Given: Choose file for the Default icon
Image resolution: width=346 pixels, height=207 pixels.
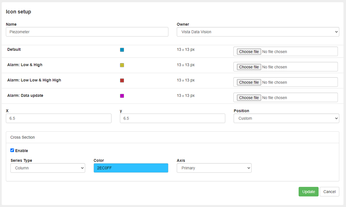Looking at the screenshot, I should (x=249, y=51).
